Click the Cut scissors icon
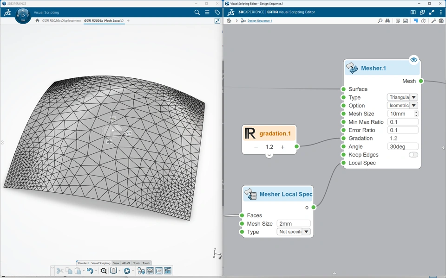The image size is (446, 278). coord(59,271)
